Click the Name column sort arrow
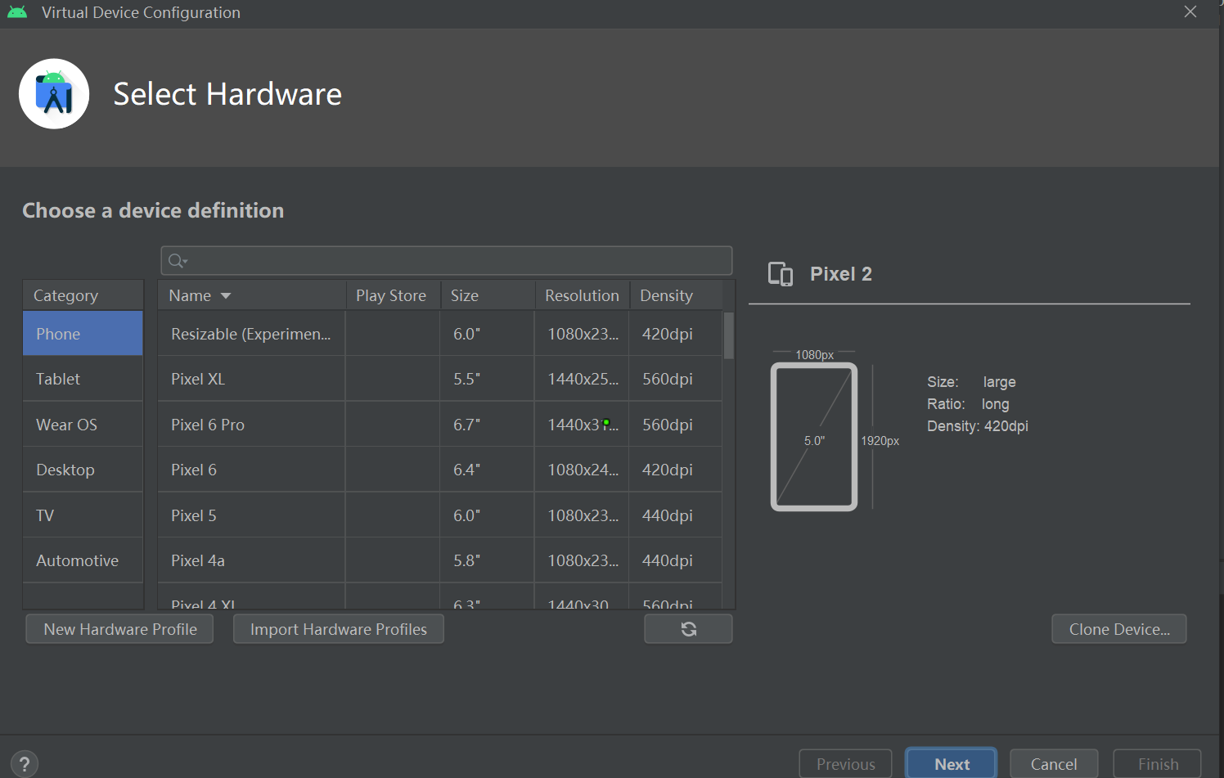 coord(226,296)
